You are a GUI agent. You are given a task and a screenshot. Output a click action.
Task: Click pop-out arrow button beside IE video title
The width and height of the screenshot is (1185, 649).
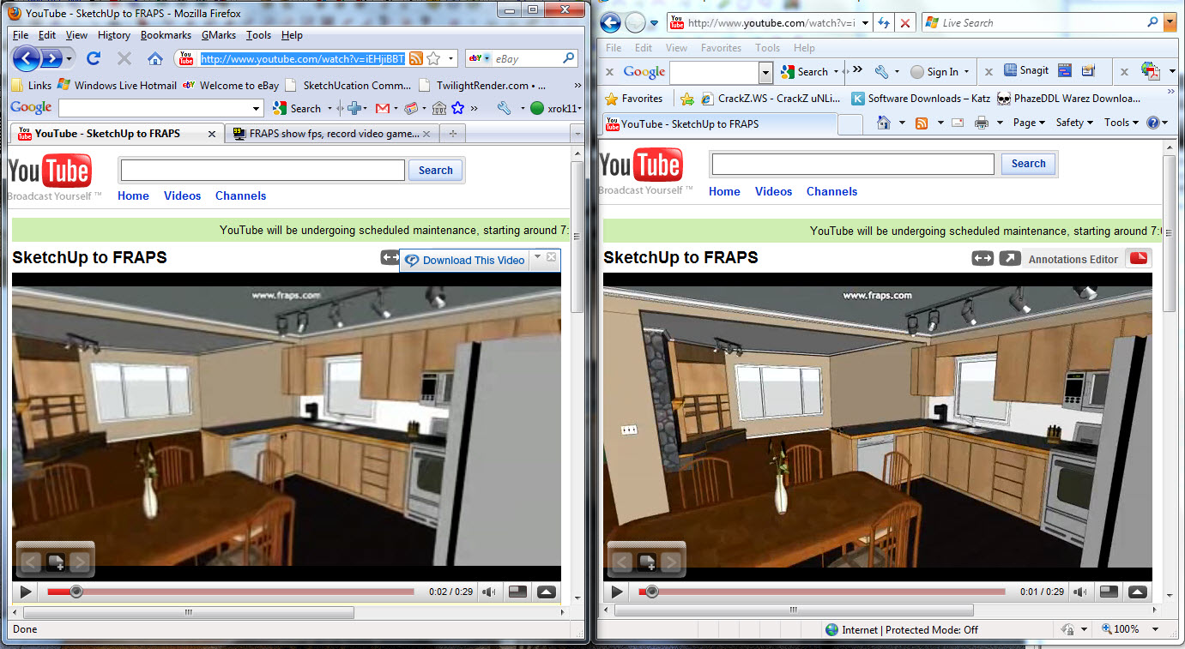click(1010, 258)
